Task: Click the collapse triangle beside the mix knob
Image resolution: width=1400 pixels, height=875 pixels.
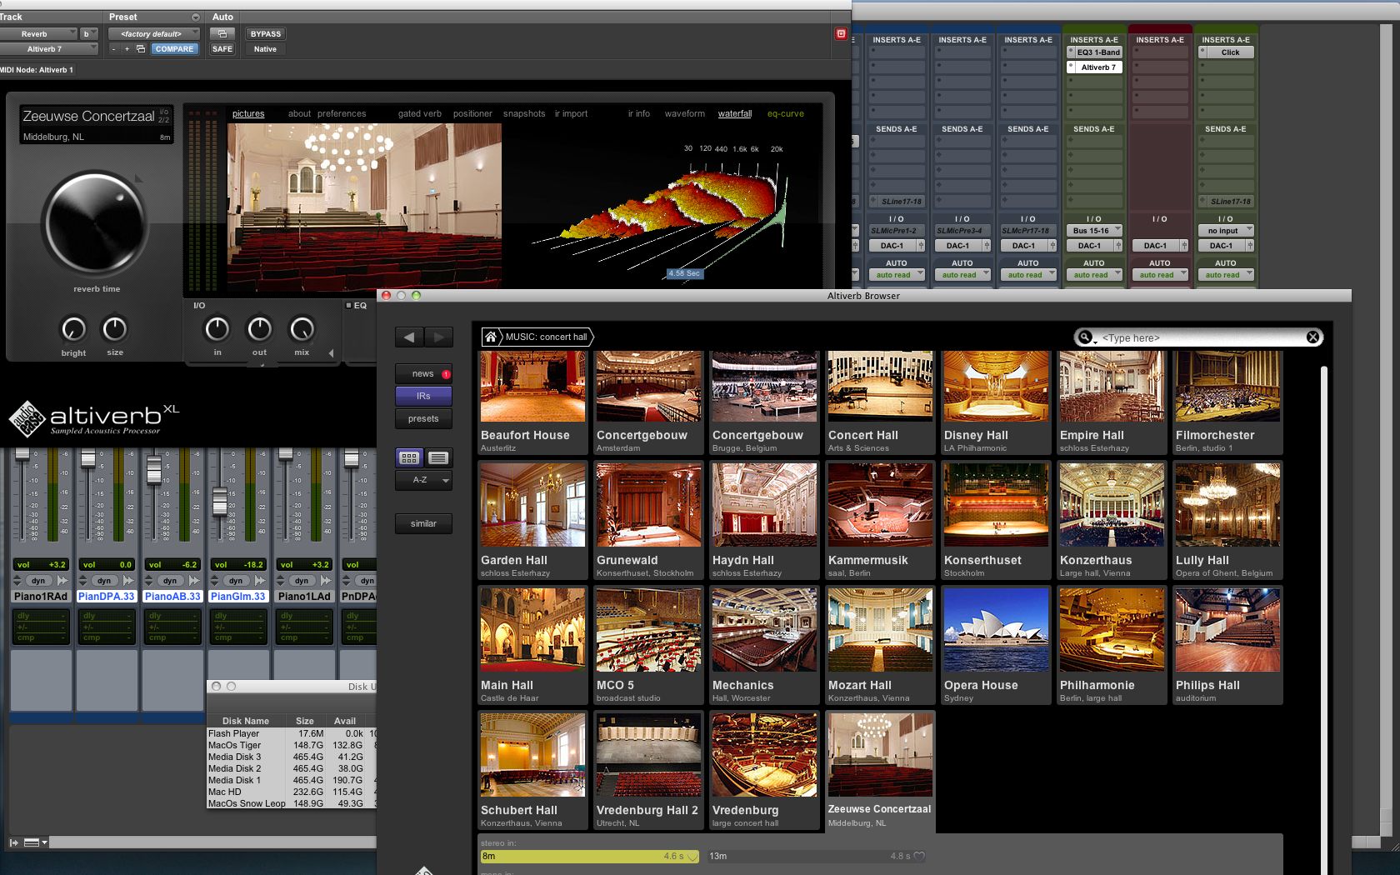Action: point(332,353)
